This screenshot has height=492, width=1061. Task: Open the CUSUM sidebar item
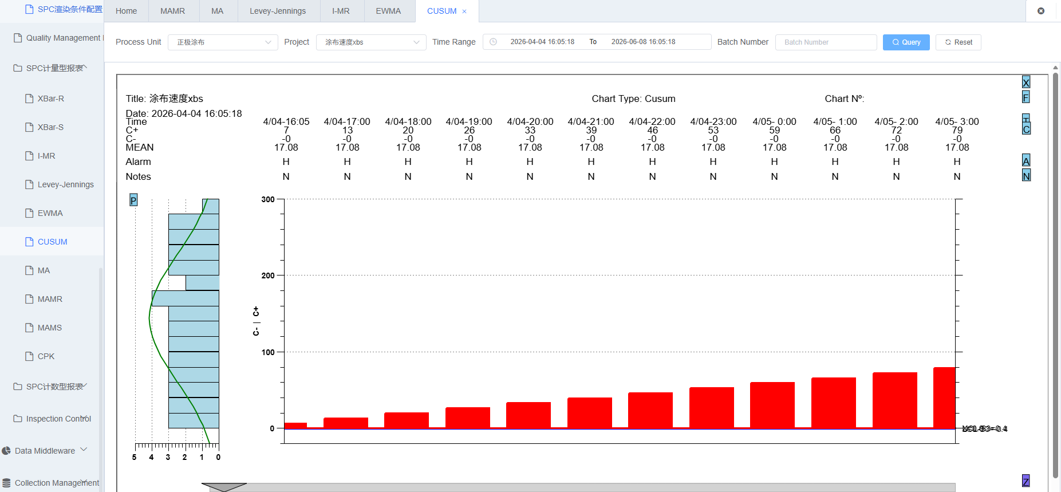coord(52,242)
